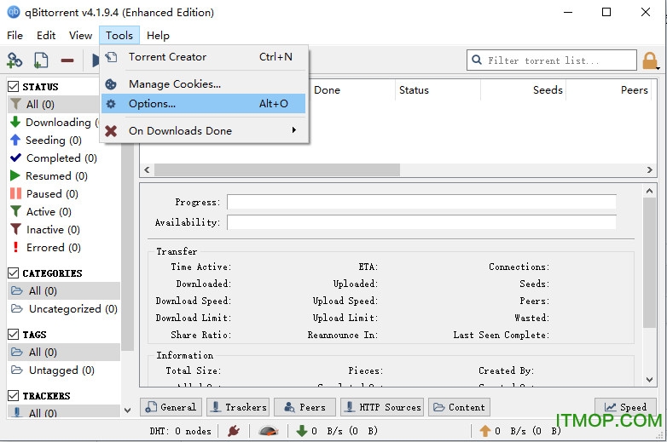
Task: Open the Speed graph tab
Action: click(625, 407)
